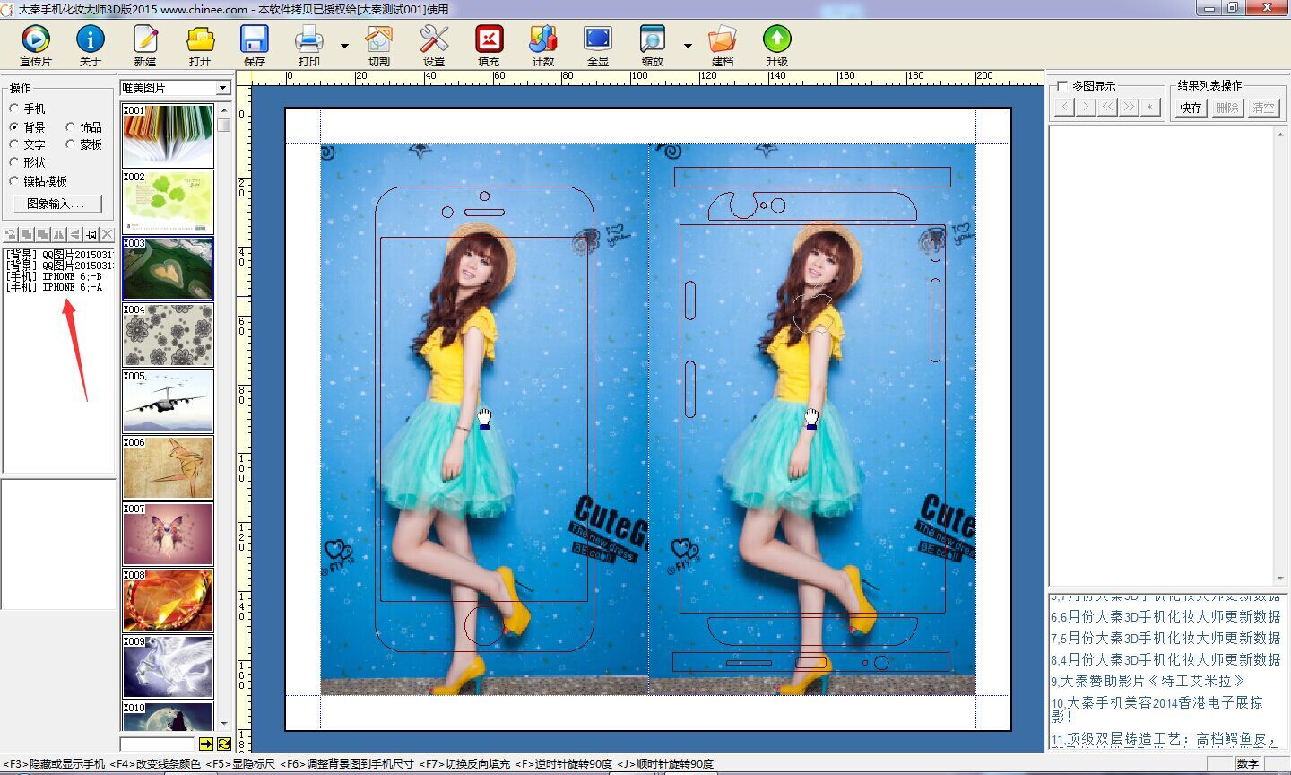This screenshot has width=1291, height=775.
Task: Select layer row [手机] IPHONE 6;-A
Action: tap(54, 287)
